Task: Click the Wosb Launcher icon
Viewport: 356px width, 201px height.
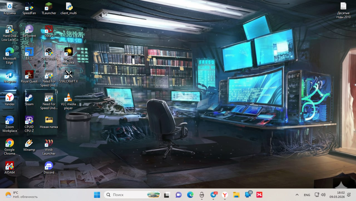Action: (49, 147)
